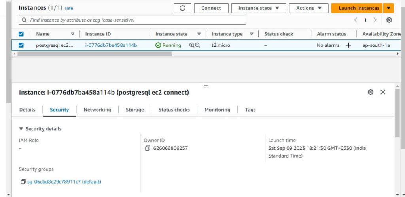Click zoom-in icon next to Running state
405x197 pixels.
pyautogui.click(x=192, y=45)
